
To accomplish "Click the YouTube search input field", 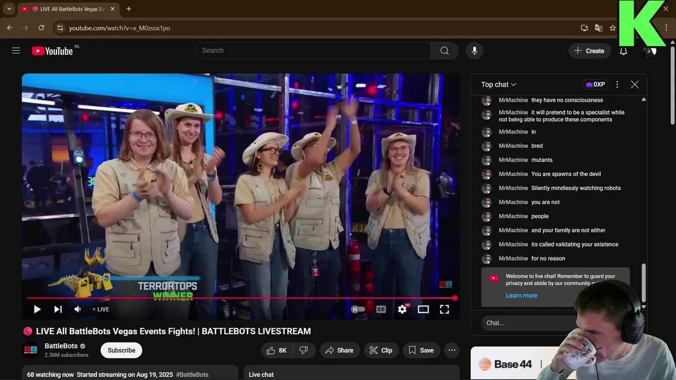I will click(x=313, y=51).
